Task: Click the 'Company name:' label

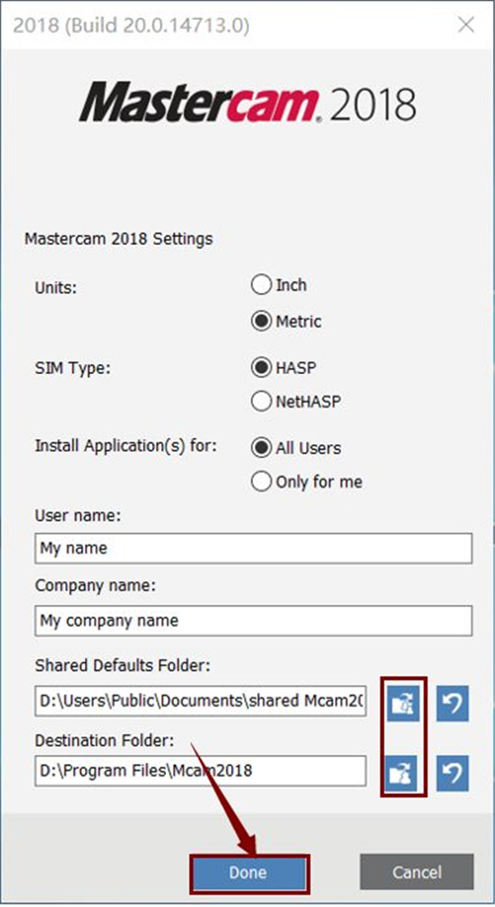Action: click(x=96, y=586)
